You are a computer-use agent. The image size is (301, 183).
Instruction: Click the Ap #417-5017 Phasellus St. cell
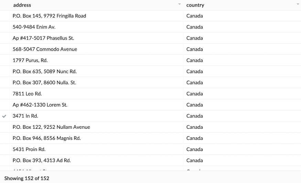click(43, 38)
